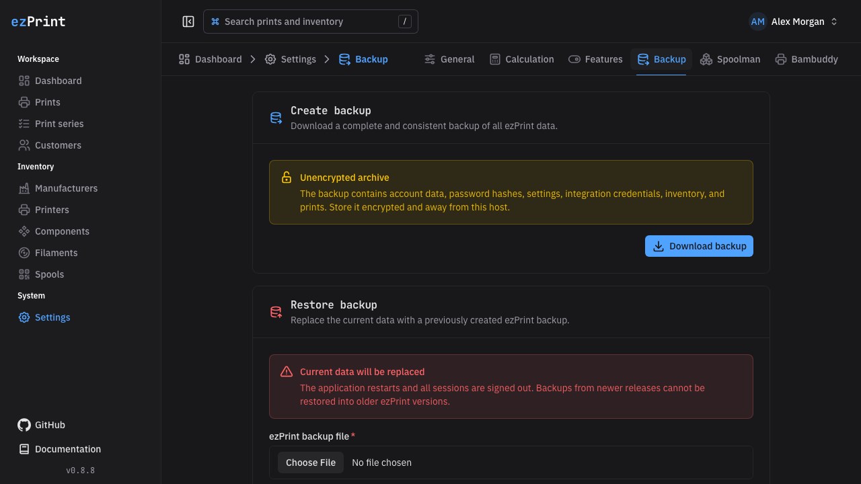Click the slash shortcut key badge
The width and height of the screenshot is (861, 484).
click(404, 22)
